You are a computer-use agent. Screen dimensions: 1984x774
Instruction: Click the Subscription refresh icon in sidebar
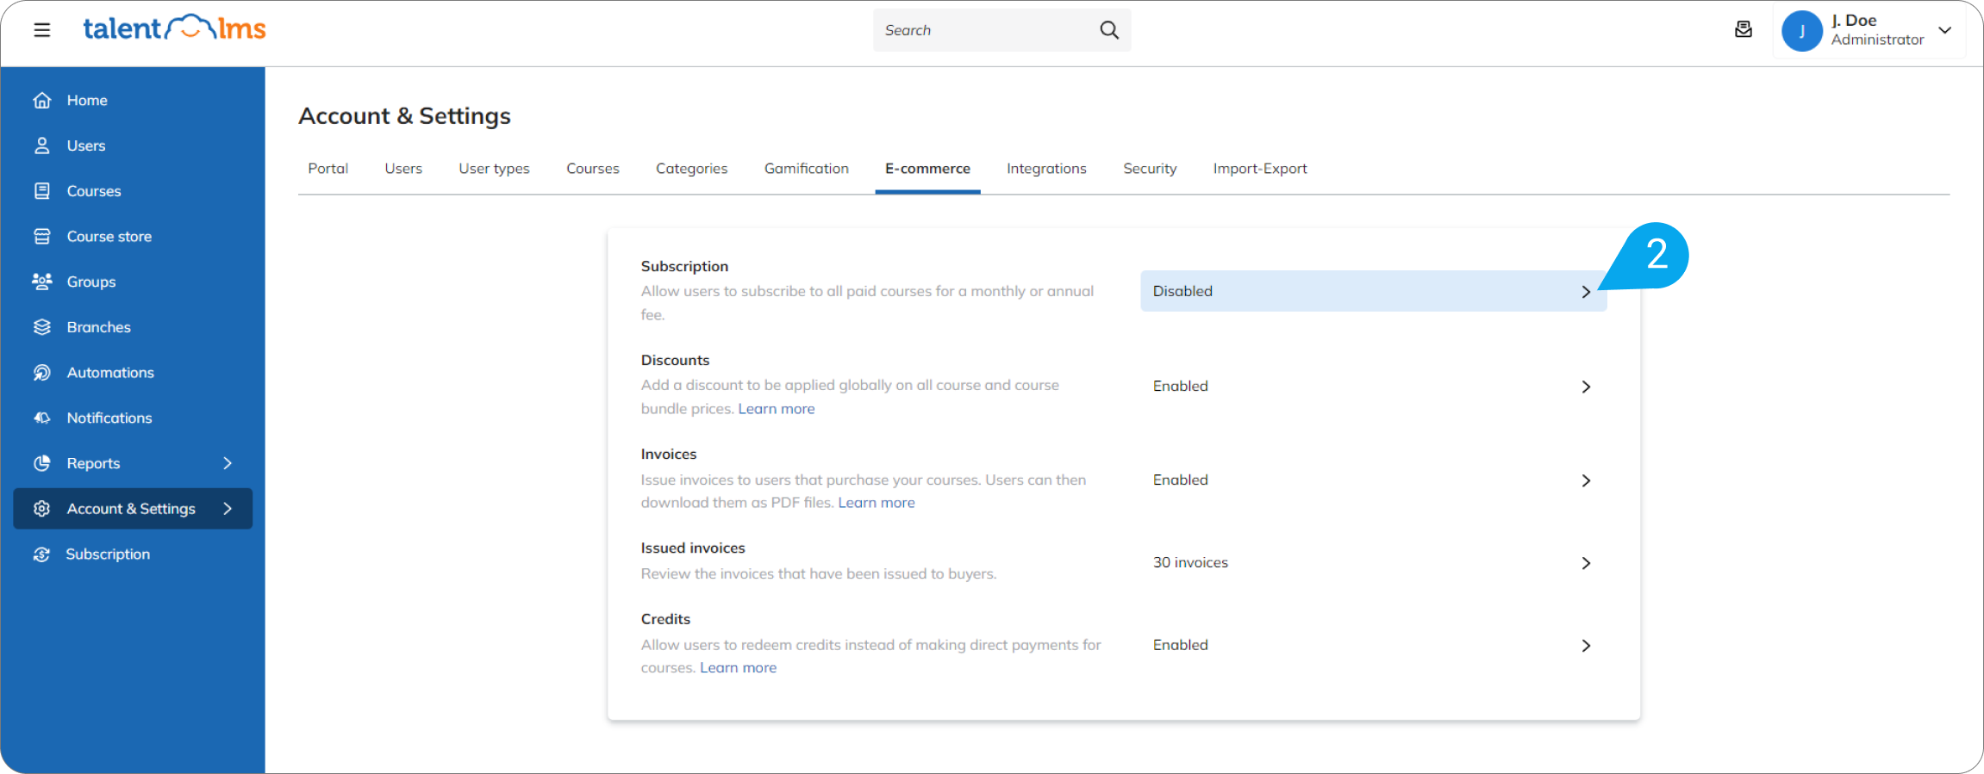[41, 554]
